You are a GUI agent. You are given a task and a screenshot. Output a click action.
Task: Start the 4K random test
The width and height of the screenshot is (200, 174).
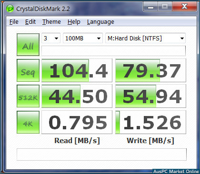click(28, 122)
